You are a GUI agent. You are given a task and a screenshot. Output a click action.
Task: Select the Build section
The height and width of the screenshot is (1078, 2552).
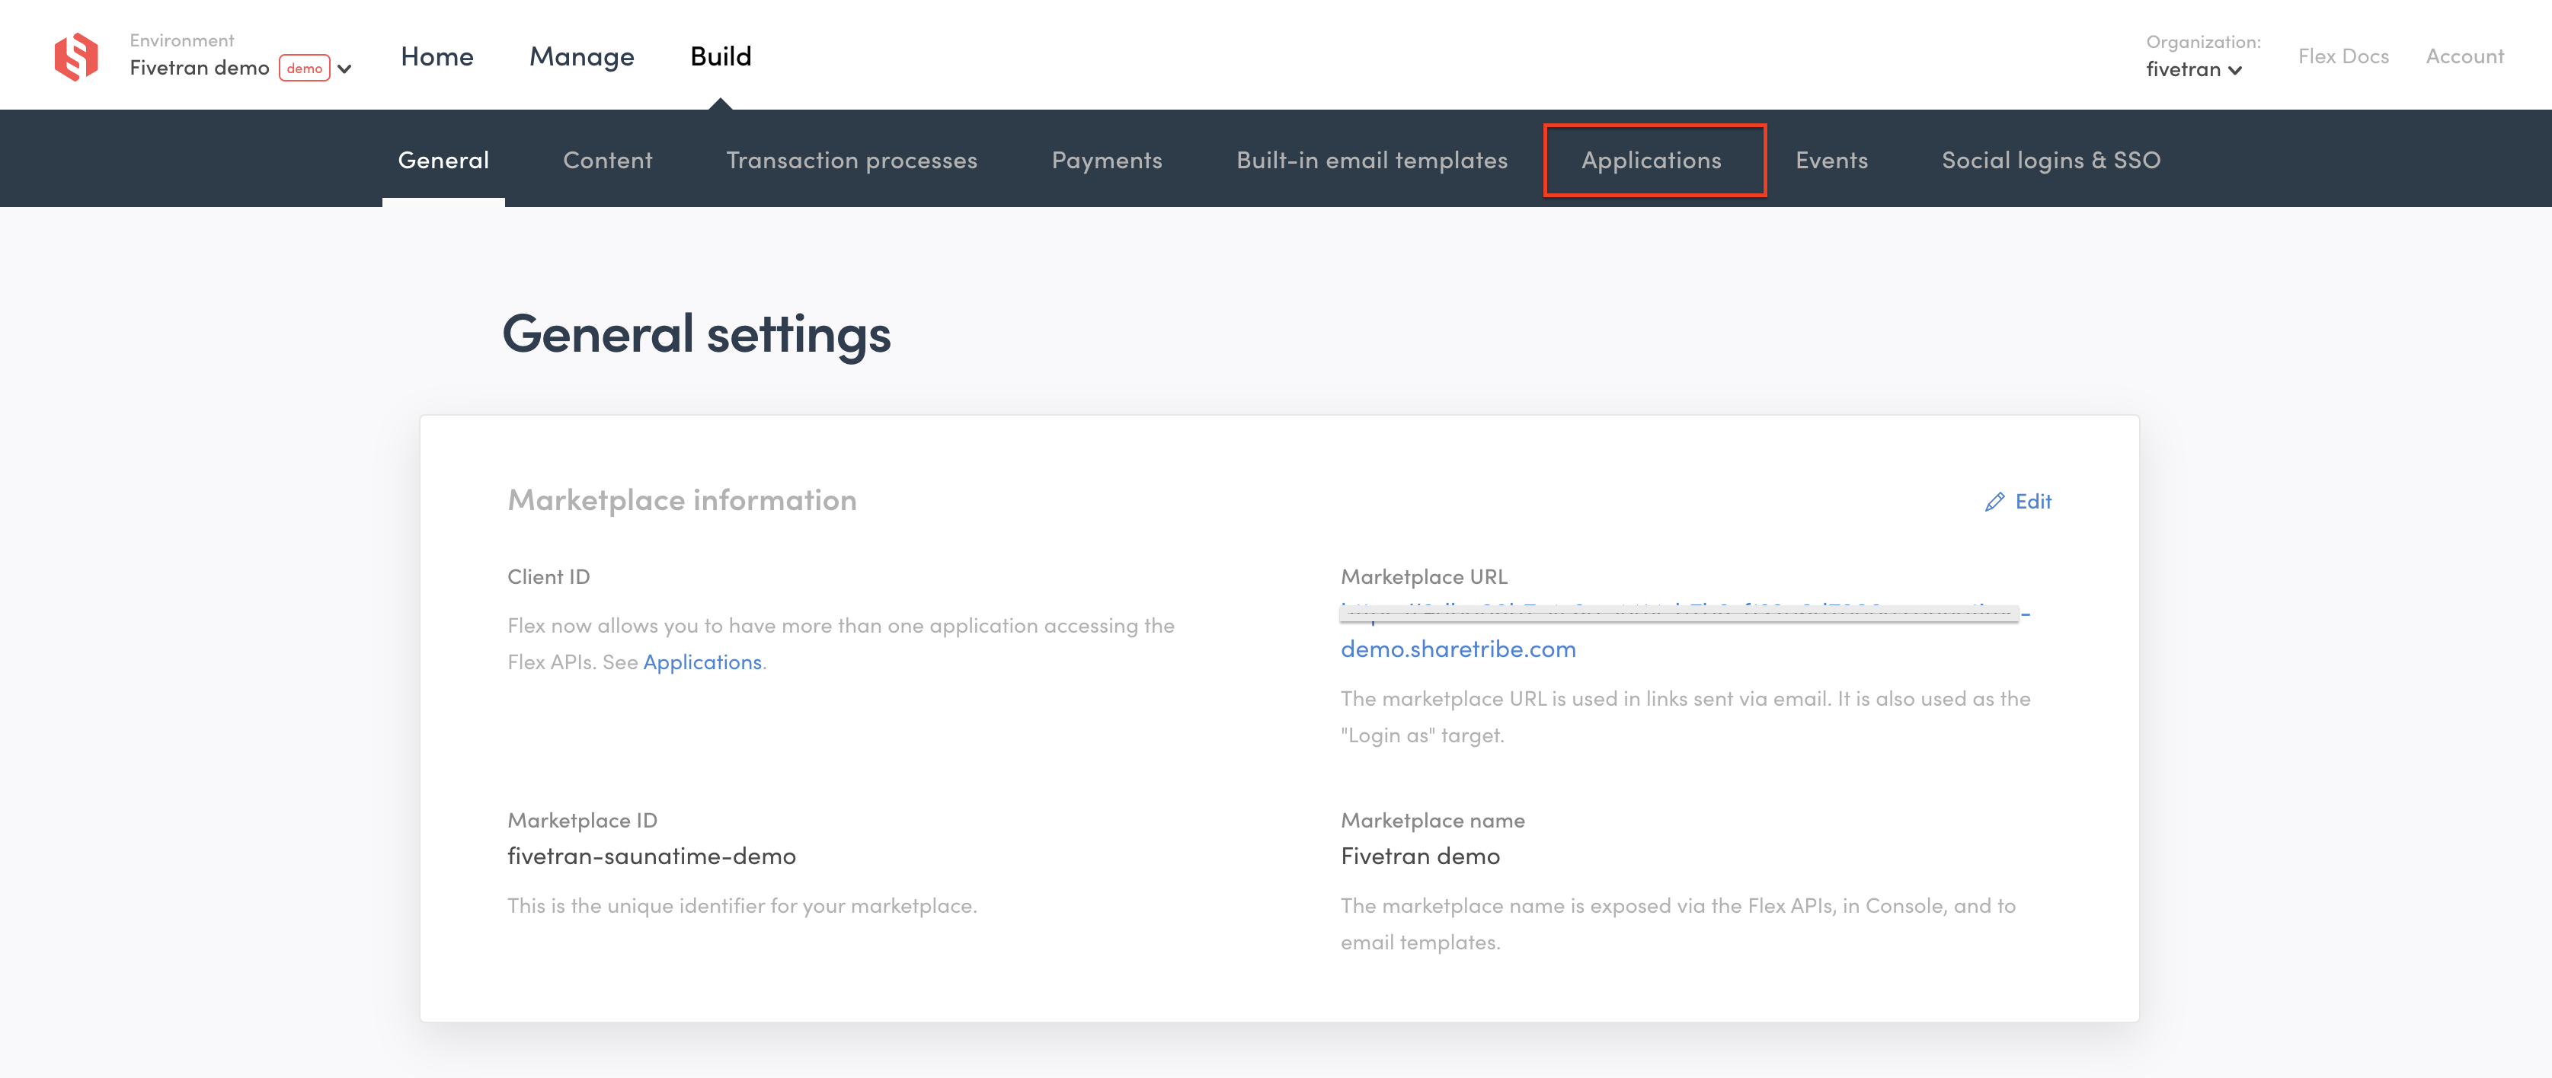pyautogui.click(x=720, y=56)
